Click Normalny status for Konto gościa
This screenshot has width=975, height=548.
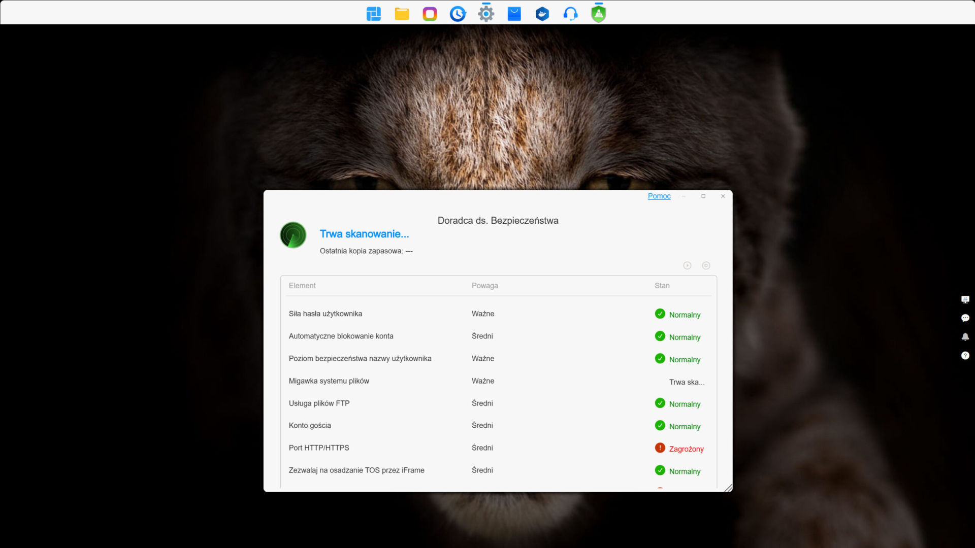[685, 427]
